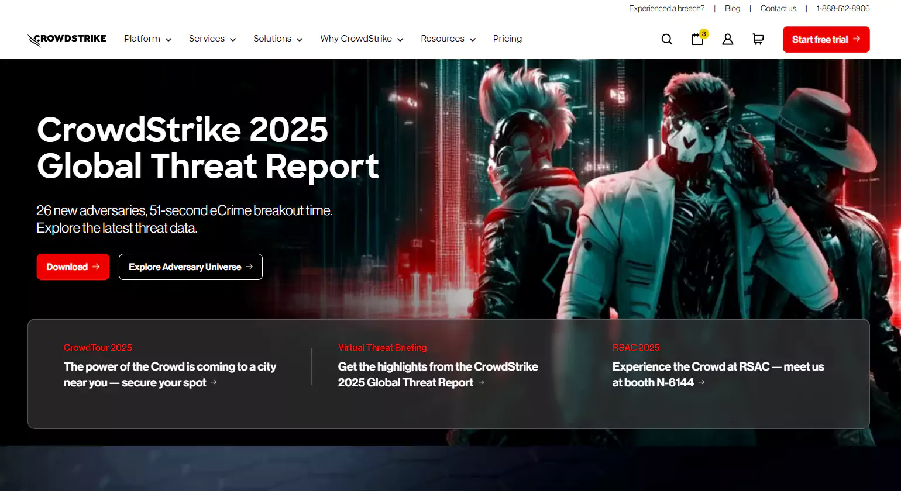Click the gift icon showing 3 notifications

697,39
